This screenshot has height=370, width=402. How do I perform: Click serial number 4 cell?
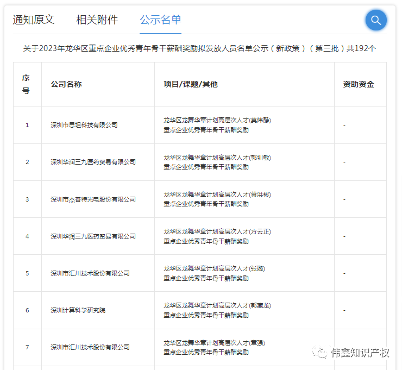click(27, 236)
